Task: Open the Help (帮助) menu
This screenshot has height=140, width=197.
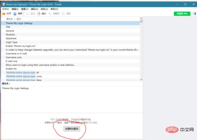Action: pyautogui.click(x=54, y=9)
